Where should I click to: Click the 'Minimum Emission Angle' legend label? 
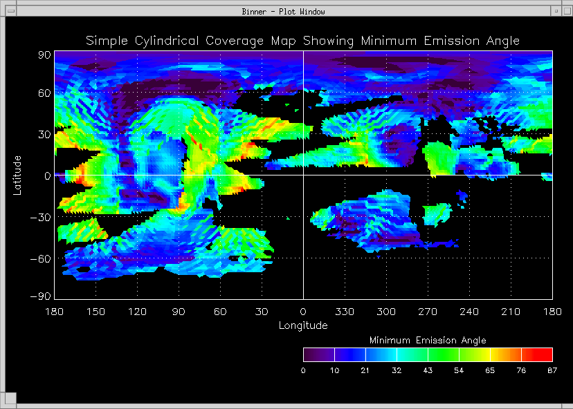tap(428, 341)
